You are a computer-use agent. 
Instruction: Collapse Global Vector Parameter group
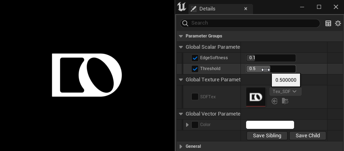tap(181, 114)
